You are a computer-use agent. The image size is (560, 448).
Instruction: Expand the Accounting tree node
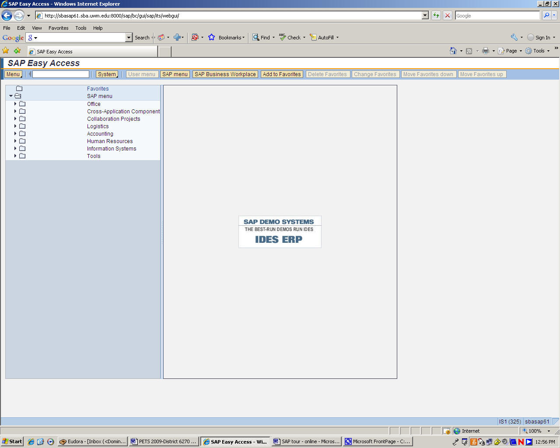point(15,133)
